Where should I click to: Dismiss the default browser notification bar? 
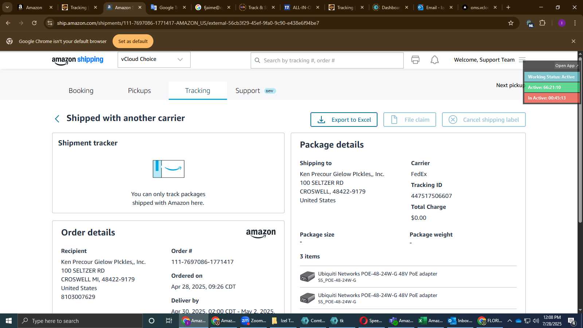(x=574, y=41)
